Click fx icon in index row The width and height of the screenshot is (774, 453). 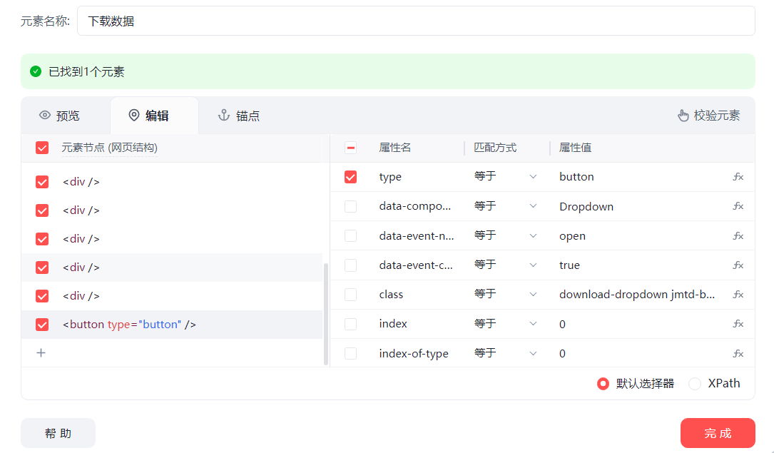[x=738, y=324]
